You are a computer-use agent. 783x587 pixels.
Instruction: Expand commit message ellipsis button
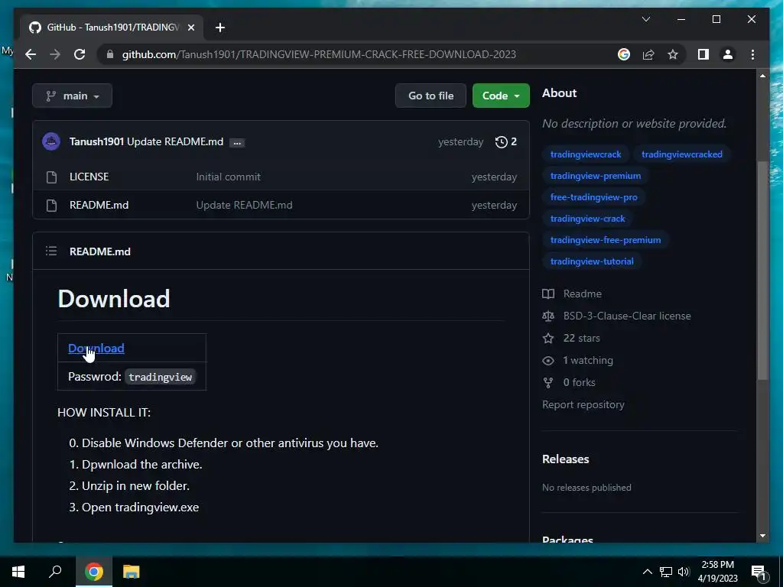(237, 143)
